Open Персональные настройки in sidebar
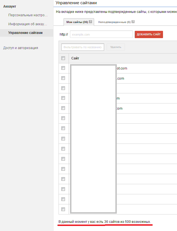This screenshot has height=231, width=177. point(28,15)
